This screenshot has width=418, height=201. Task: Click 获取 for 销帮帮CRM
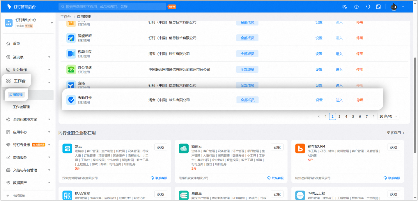(x=394, y=148)
